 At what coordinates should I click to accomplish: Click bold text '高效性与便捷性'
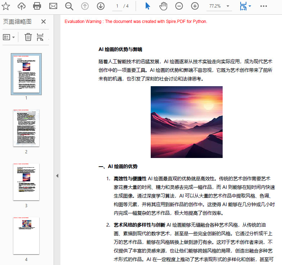click(x=130, y=179)
